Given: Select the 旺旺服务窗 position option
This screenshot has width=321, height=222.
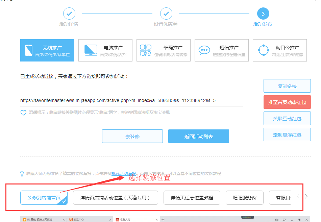Looking at the screenshot, I should pos(244,197).
